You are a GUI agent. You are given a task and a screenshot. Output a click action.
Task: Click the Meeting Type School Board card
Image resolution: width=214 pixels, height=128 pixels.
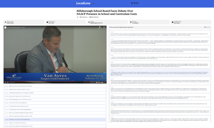[x=24, y=22]
